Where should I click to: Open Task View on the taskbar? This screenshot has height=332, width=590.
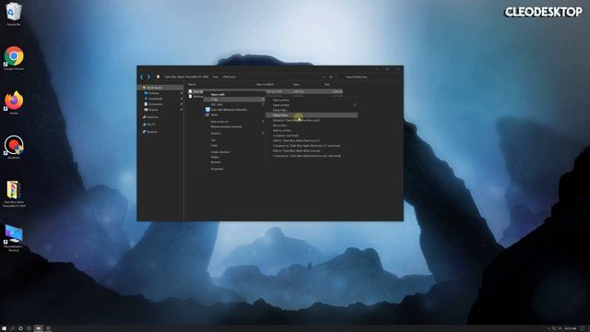coord(29,328)
